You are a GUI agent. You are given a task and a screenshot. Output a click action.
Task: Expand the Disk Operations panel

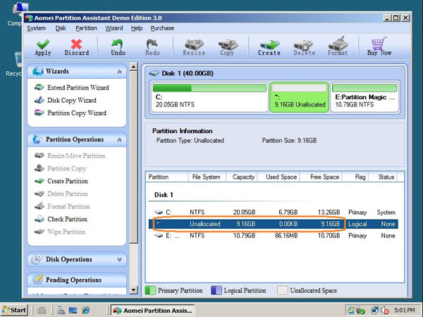tap(118, 259)
